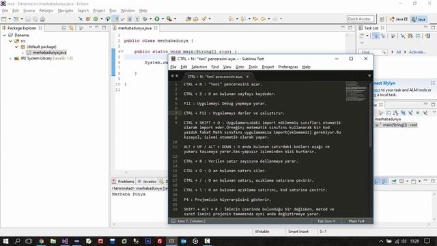The image size is (437, 246).
Task: Click the New Java Class green circle icon
Action: point(96,19)
